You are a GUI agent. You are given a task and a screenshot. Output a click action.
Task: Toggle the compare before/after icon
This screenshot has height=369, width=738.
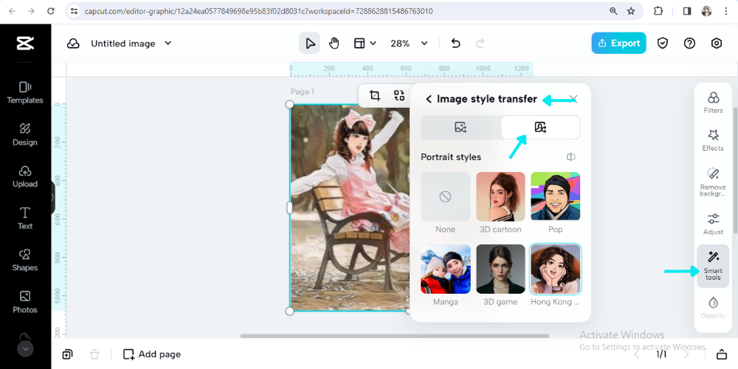(x=571, y=156)
